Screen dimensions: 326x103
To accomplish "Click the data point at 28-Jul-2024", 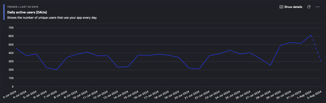I will pos(270,65).
